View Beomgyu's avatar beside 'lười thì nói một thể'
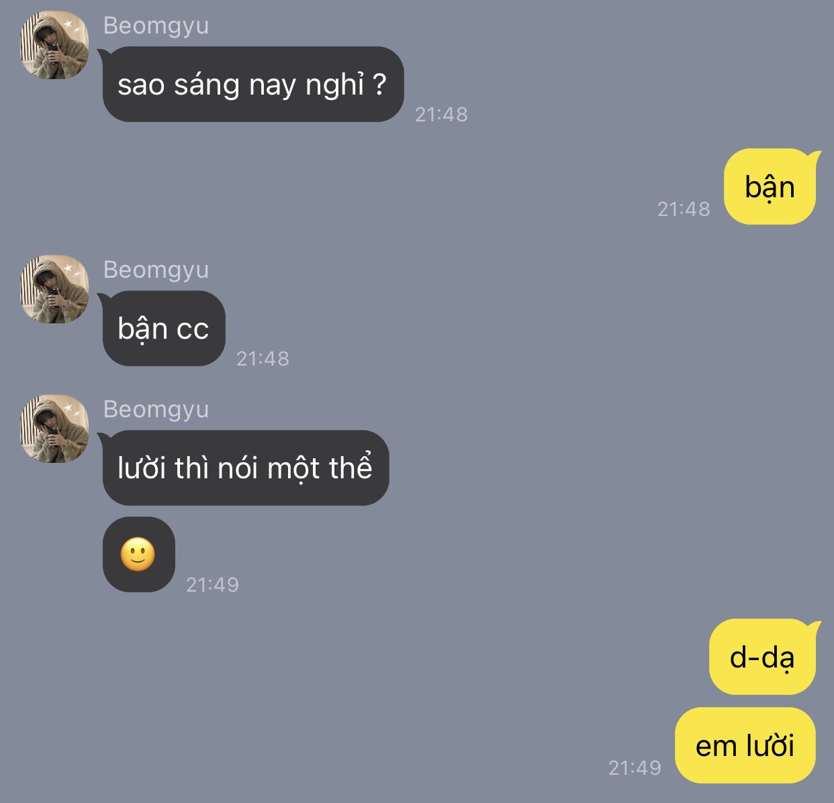Screen dimensions: 834x803 [55, 429]
